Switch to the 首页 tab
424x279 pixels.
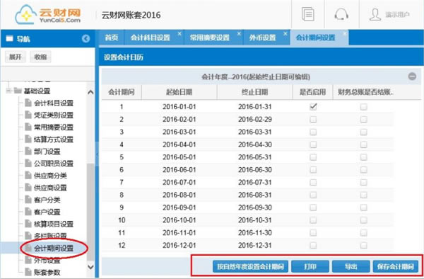click(112, 38)
